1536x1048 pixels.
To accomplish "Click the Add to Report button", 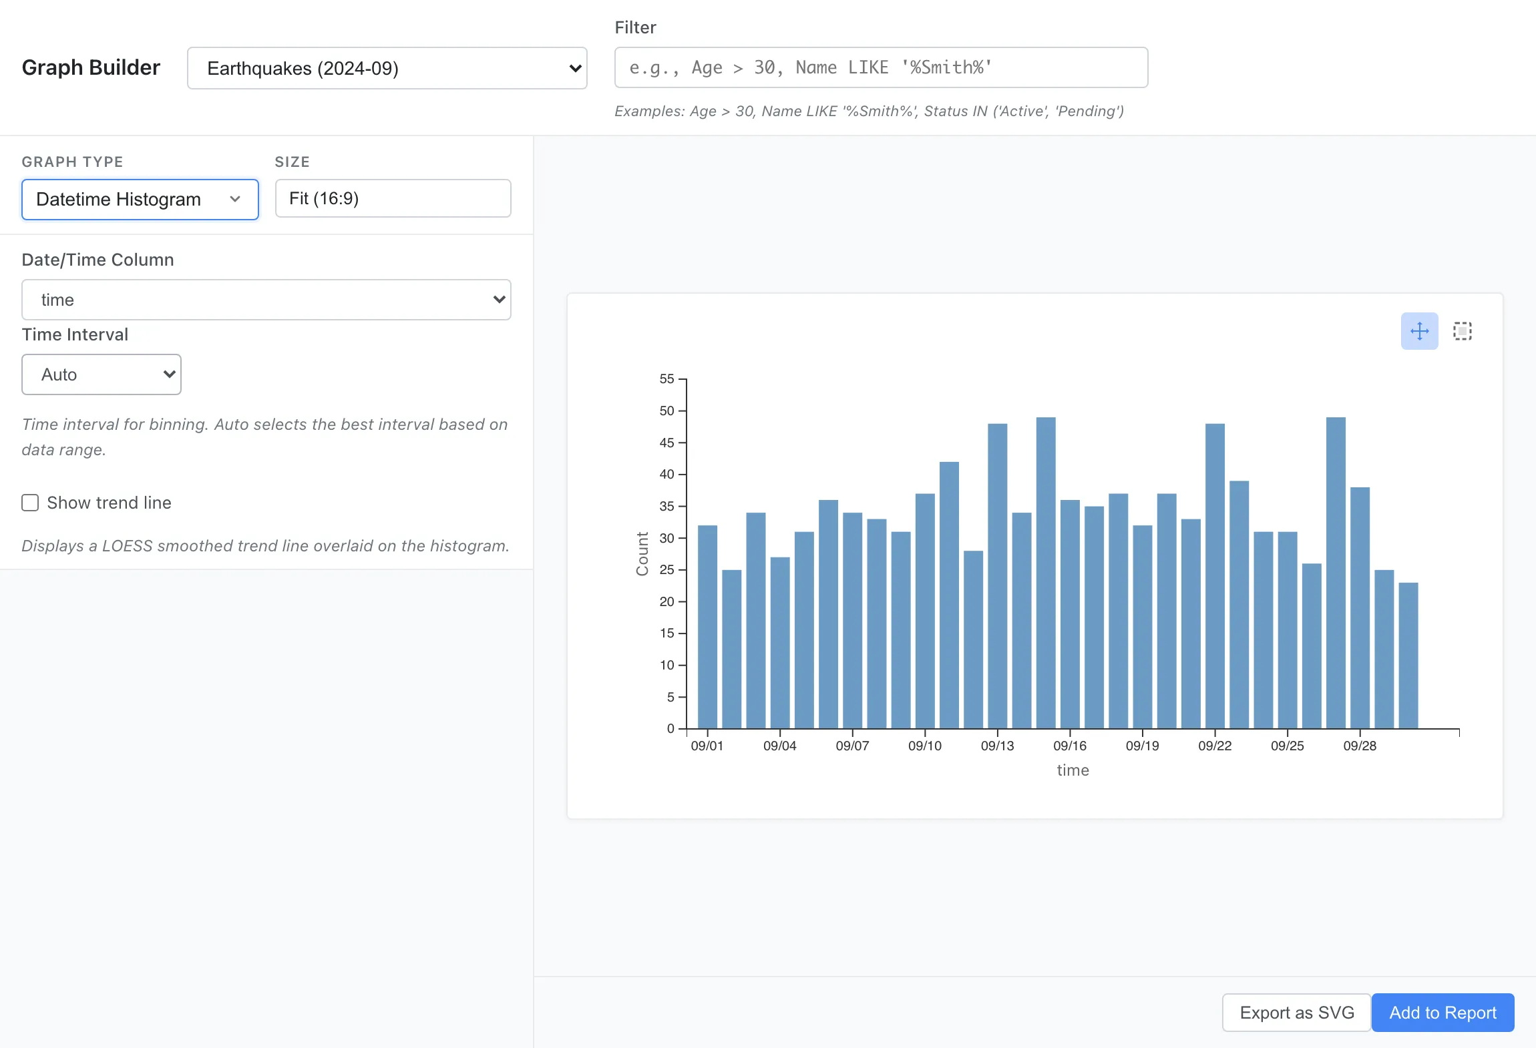I will point(1442,1012).
